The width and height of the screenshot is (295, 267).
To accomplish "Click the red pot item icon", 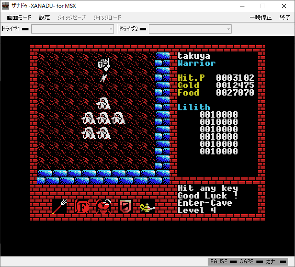I will tap(103, 207).
